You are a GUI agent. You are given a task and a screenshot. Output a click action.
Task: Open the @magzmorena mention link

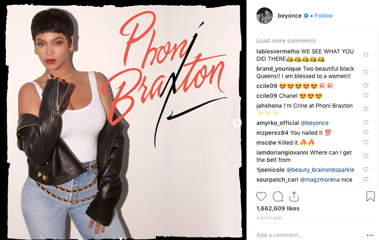(x=320, y=180)
